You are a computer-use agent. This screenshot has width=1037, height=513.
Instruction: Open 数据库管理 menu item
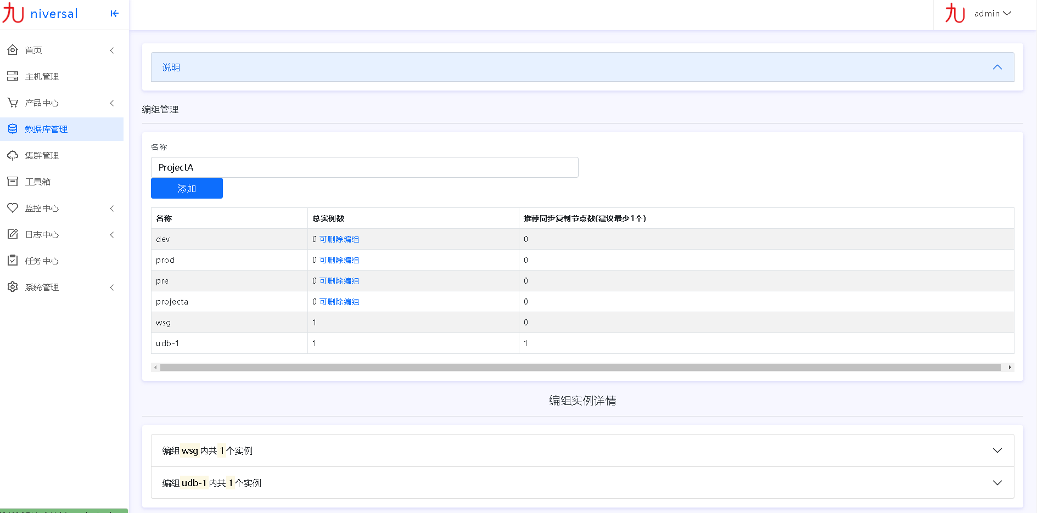click(x=46, y=129)
